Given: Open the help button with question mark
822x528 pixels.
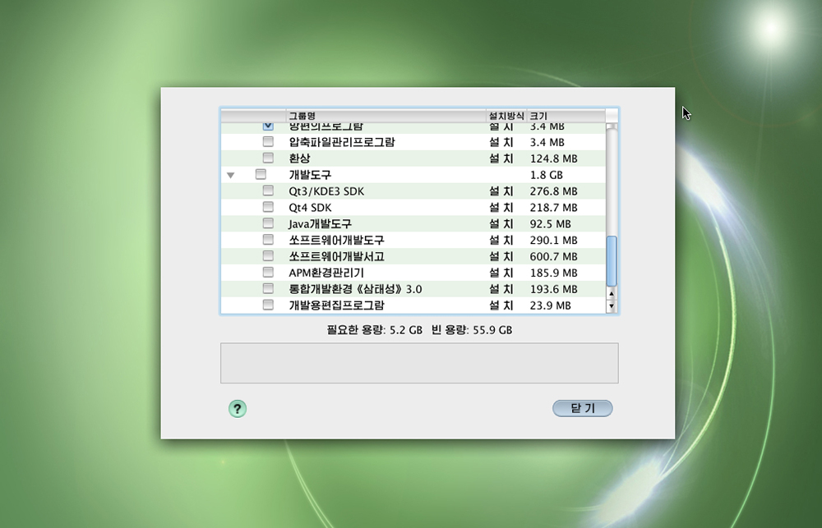Looking at the screenshot, I should click(x=238, y=409).
